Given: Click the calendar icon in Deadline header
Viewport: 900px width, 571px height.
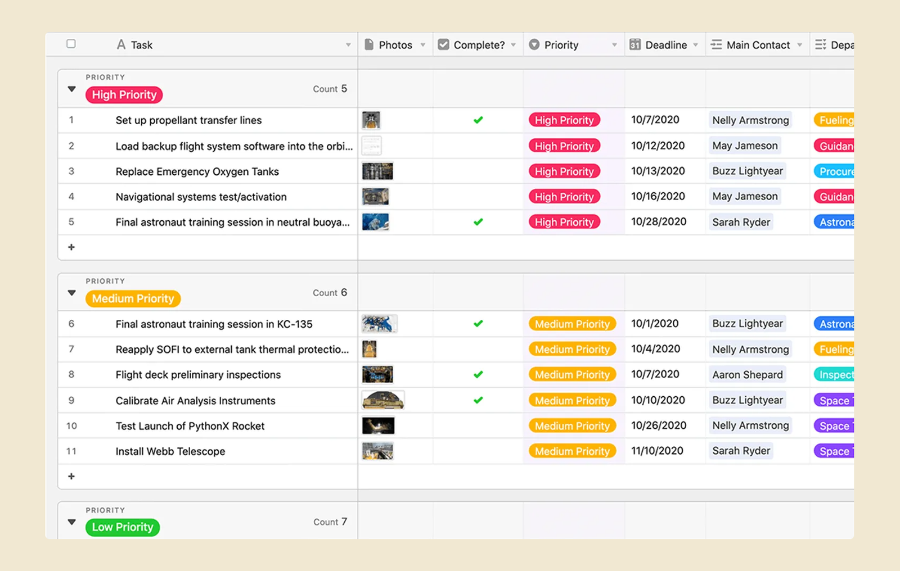Looking at the screenshot, I should click(635, 44).
